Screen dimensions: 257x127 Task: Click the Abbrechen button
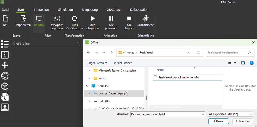[x=243, y=121]
